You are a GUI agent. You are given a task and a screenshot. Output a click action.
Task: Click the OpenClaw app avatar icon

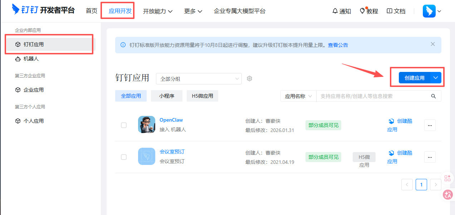pyautogui.click(x=147, y=124)
